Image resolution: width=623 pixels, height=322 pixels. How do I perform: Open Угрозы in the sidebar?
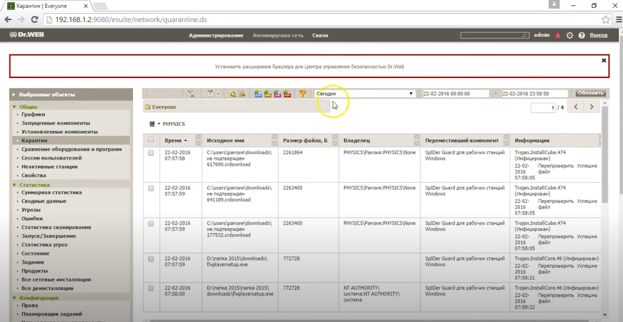point(31,210)
